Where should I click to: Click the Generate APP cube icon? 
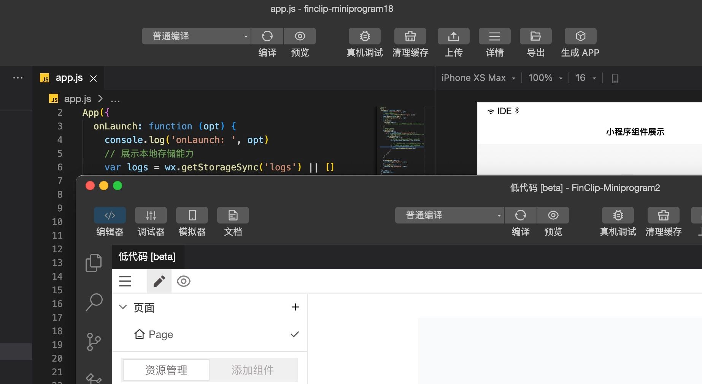[580, 36]
